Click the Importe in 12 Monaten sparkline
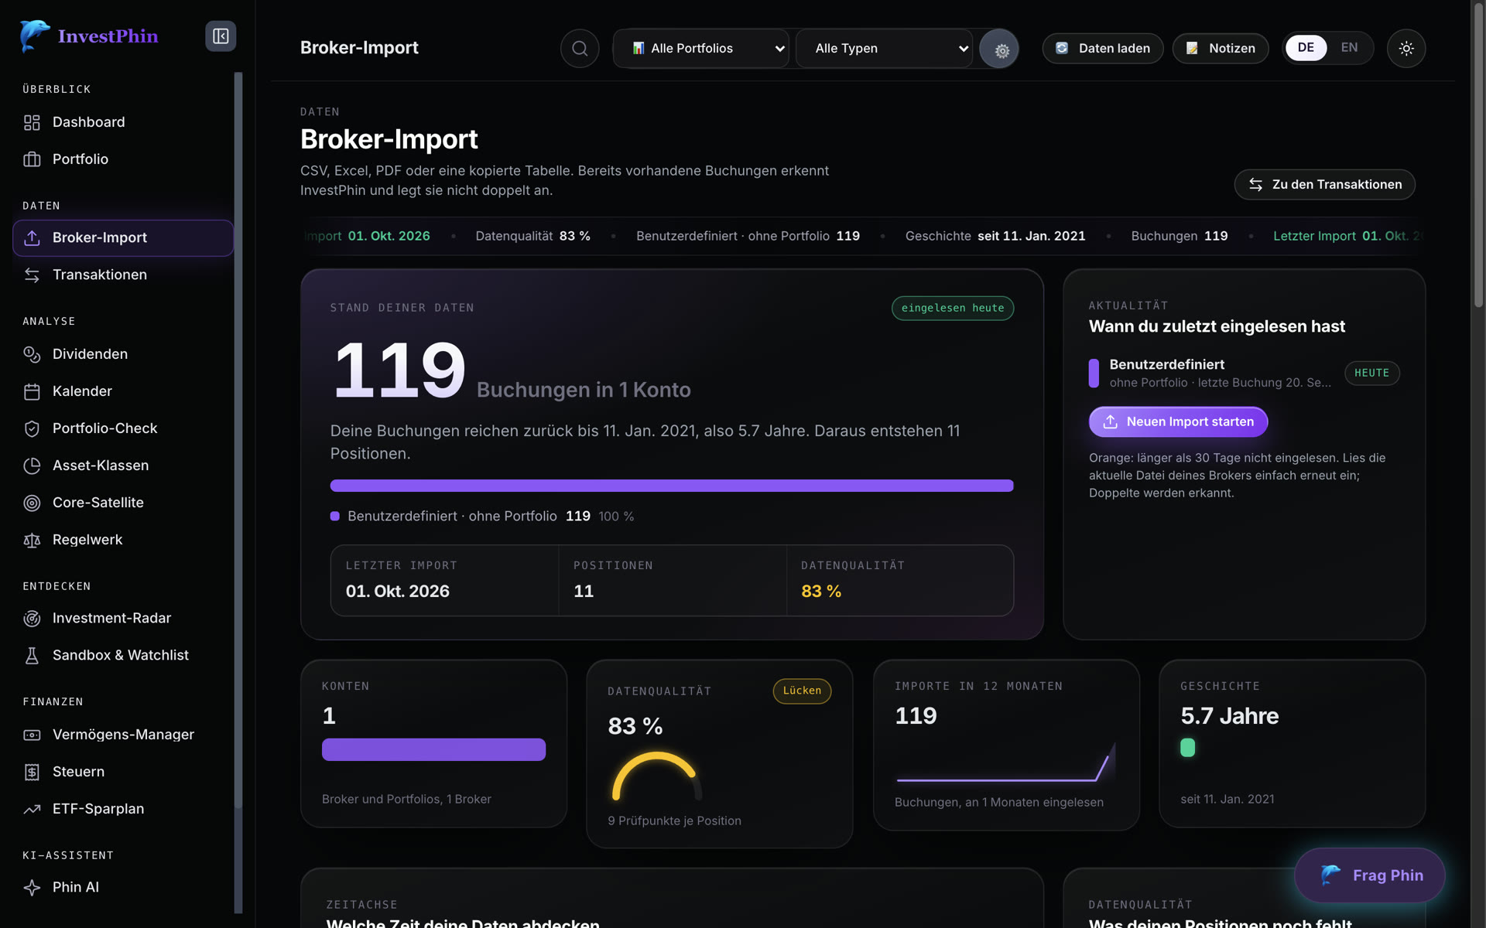The width and height of the screenshot is (1486, 928). (1005, 763)
